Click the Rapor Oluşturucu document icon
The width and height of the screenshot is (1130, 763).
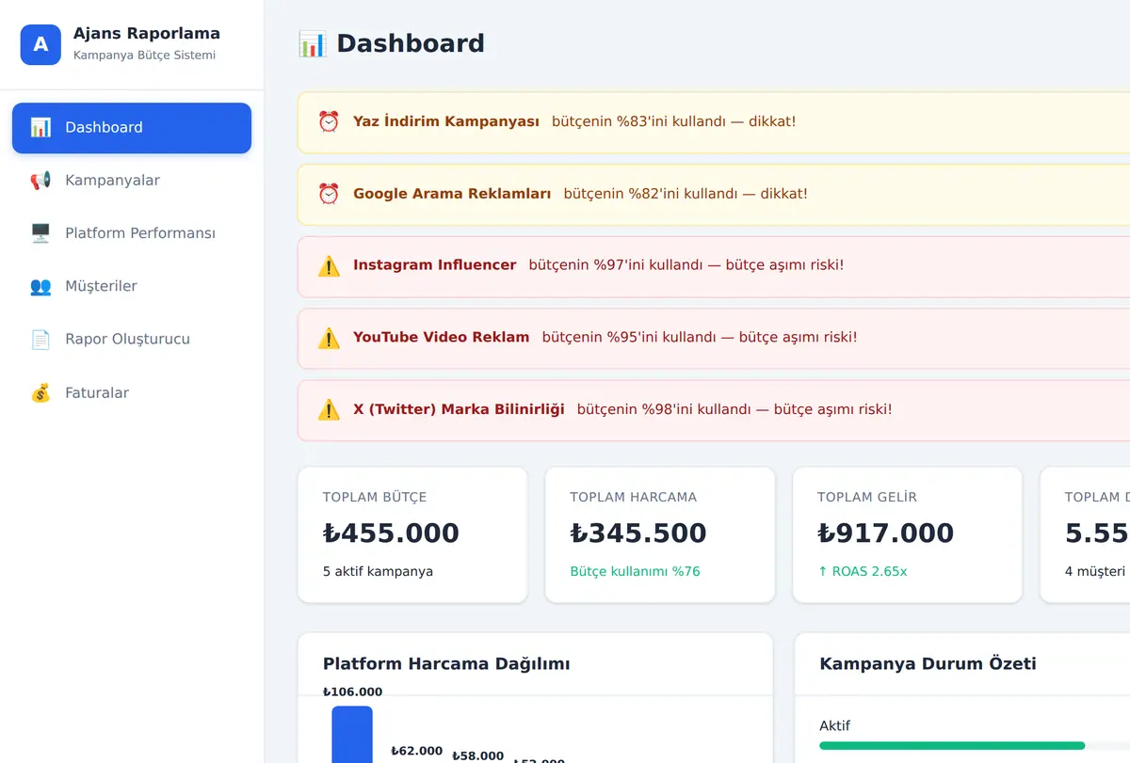click(x=40, y=339)
